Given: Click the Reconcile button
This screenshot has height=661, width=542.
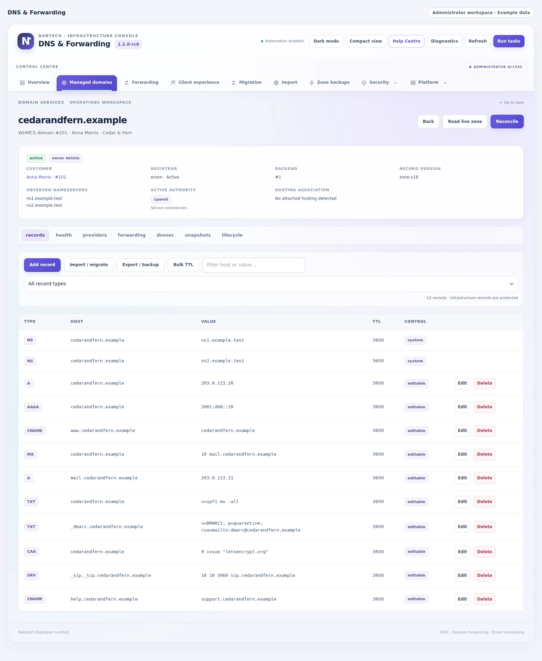Looking at the screenshot, I should pyautogui.click(x=507, y=122).
